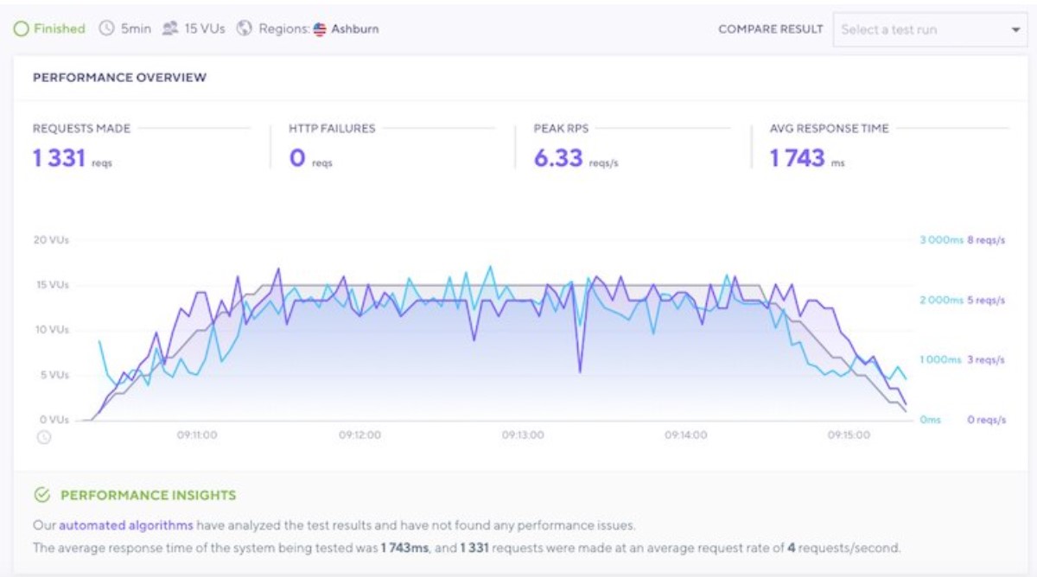
Task: Click the PERFORMANCE OVERVIEW heading
Action: [120, 78]
